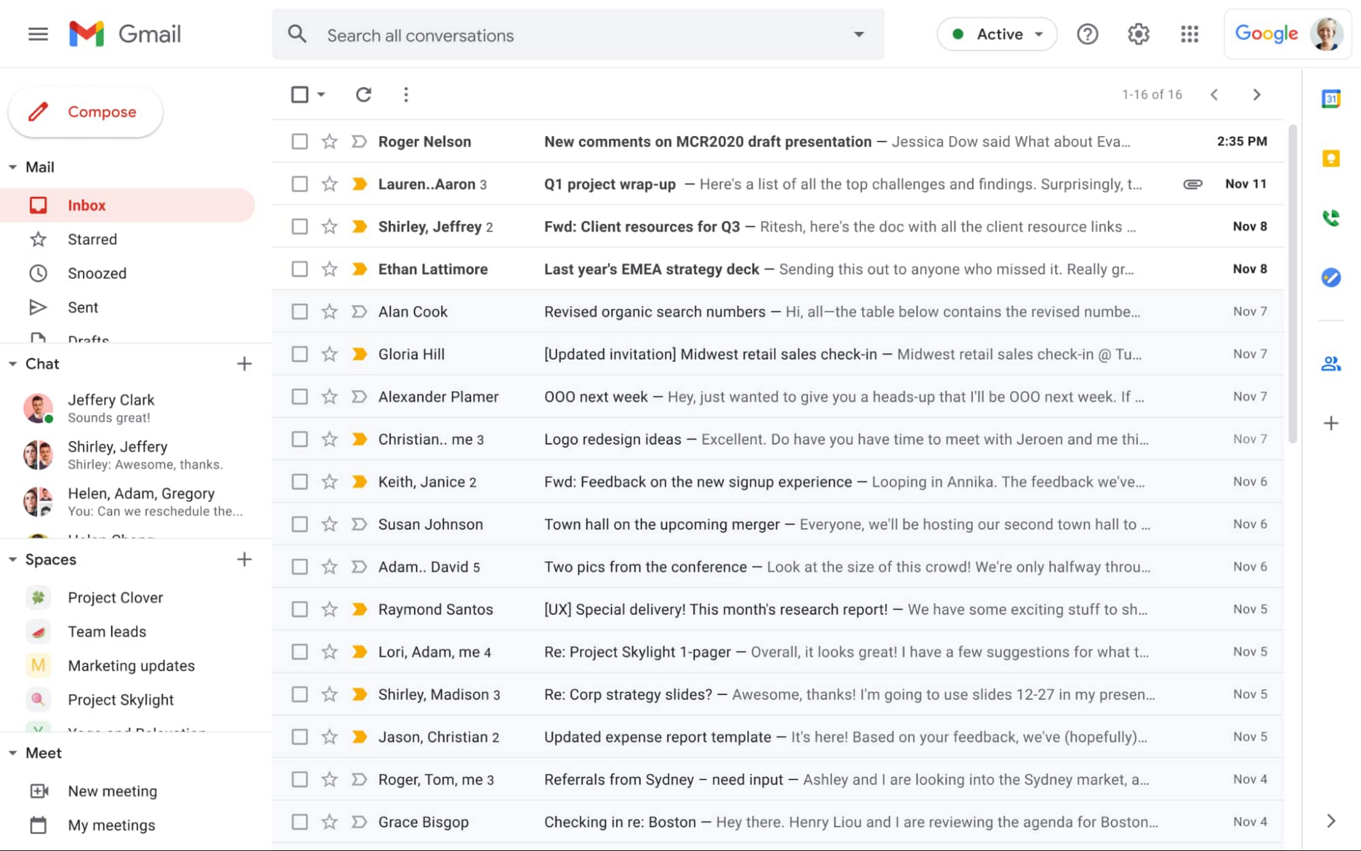Click the Search all conversations field
Image resolution: width=1361 pixels, height=851 pixels.
[578, 34]
